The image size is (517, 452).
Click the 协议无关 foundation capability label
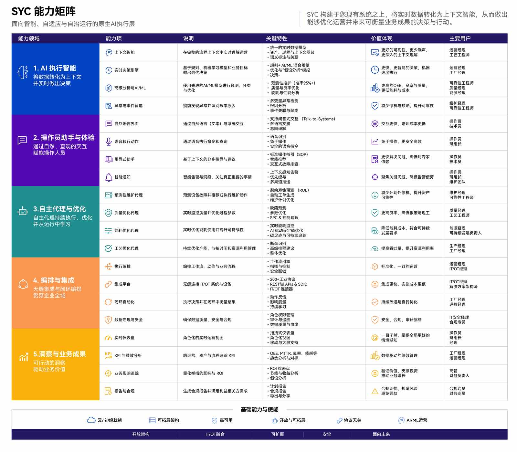(353, 420)
